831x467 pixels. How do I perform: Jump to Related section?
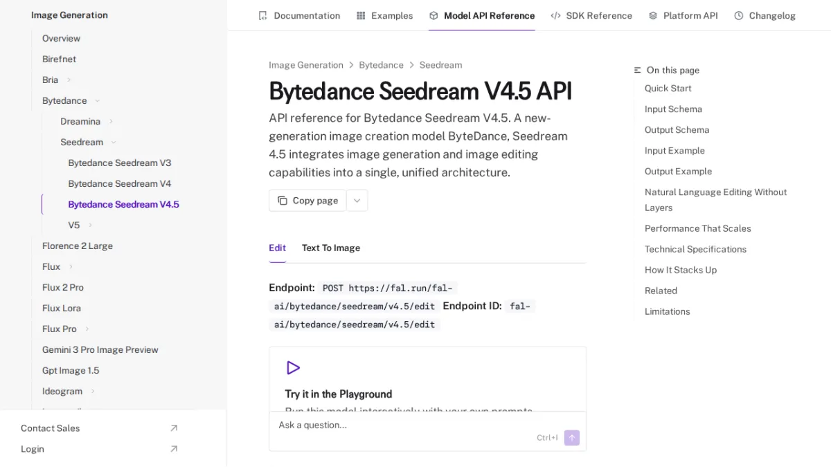pyautogui.click(x=661, y=291)
